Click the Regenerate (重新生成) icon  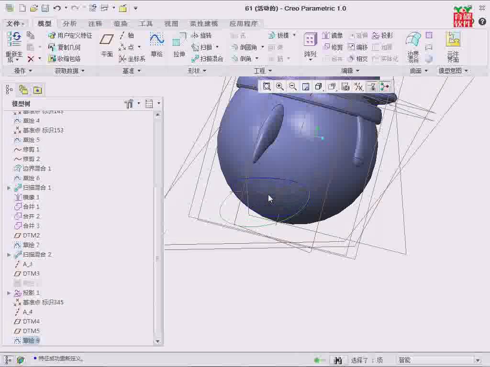(x=14, y=46)
